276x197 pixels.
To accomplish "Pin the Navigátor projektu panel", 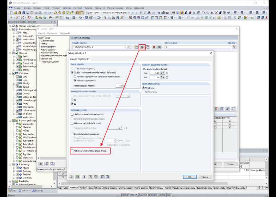I will (x=52, y=22).
